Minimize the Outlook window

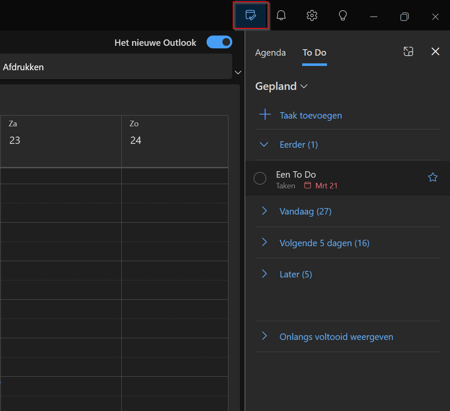[374, 17]
